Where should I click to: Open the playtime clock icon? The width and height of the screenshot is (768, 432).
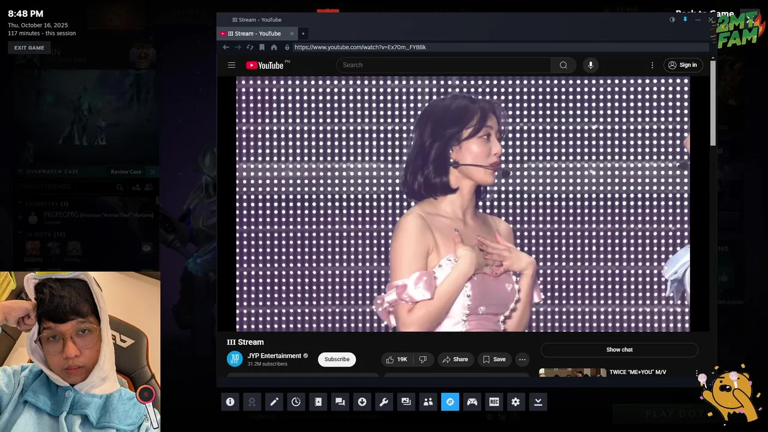coord(296,402)
